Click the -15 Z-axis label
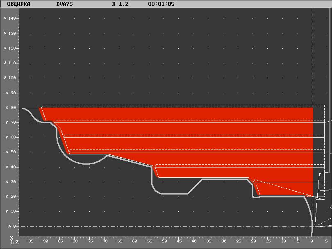 coord(267,241)
